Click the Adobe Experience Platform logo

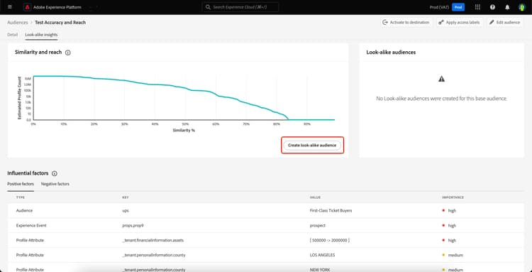(x=28, y=7)
